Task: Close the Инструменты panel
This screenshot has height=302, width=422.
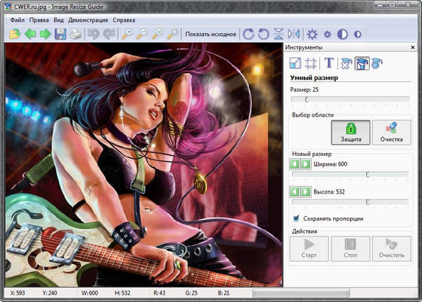Action: (x=413, y=47)
